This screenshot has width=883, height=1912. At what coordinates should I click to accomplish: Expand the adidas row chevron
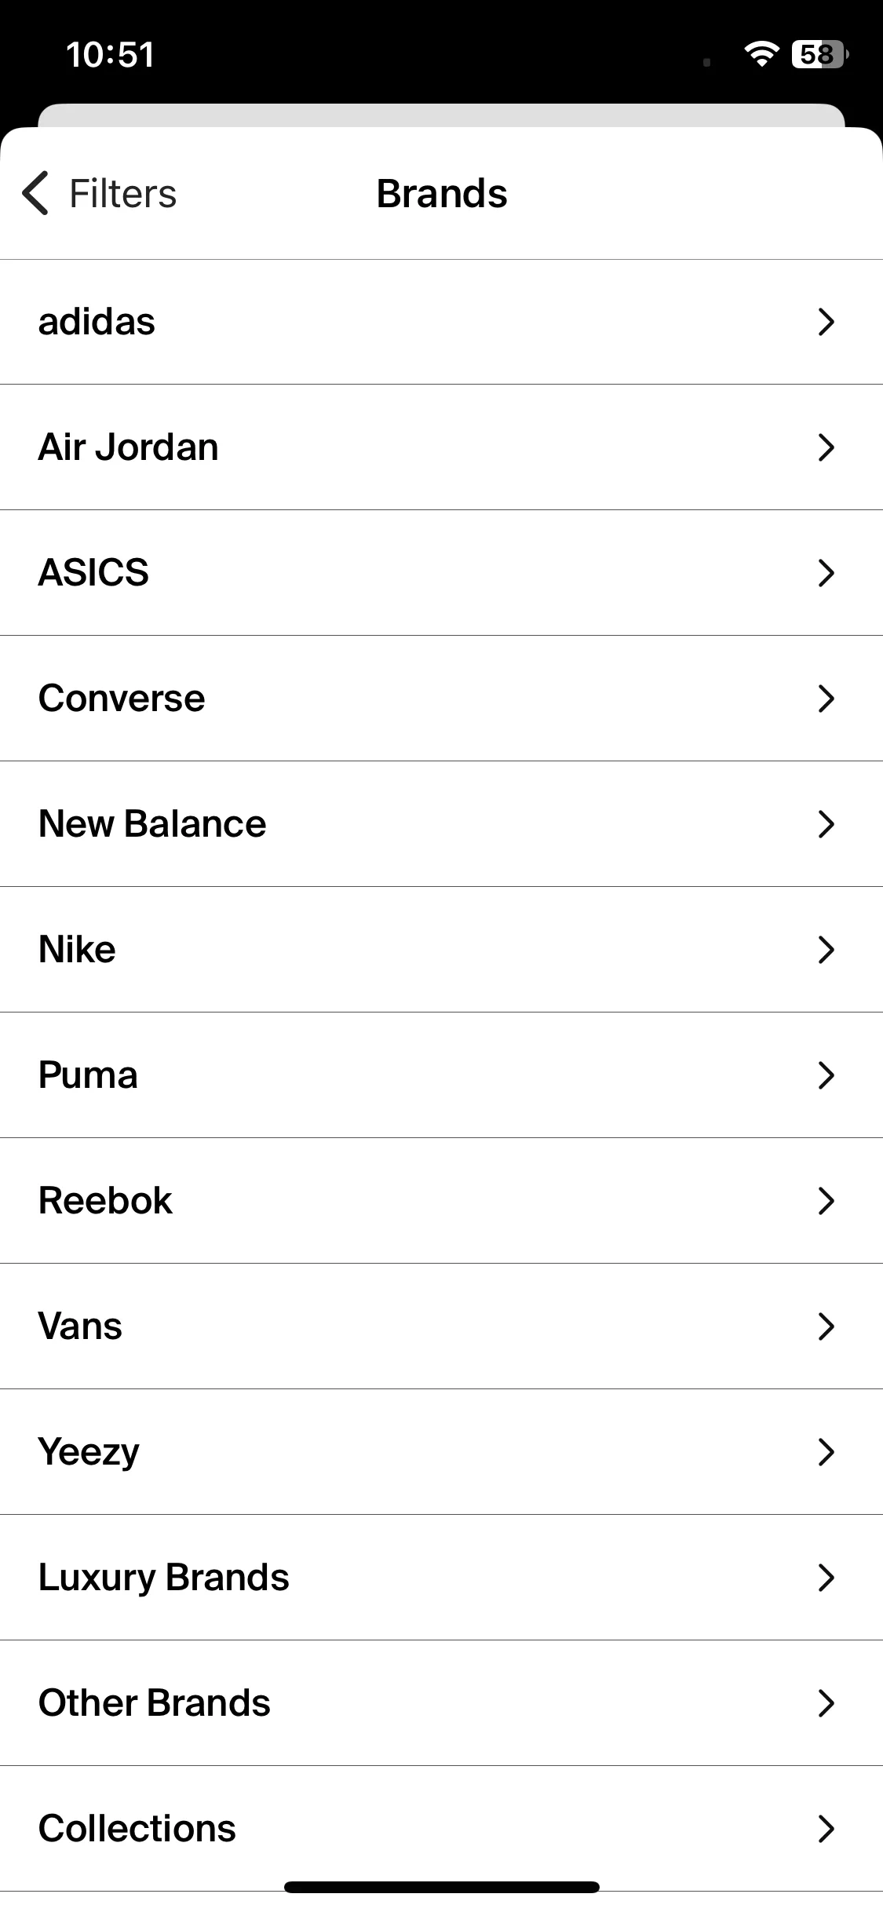pyautogui.click(x=826, y=322)
